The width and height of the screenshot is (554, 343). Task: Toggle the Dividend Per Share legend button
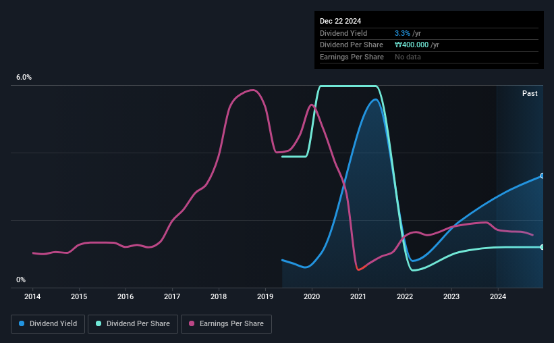point(133,324)
